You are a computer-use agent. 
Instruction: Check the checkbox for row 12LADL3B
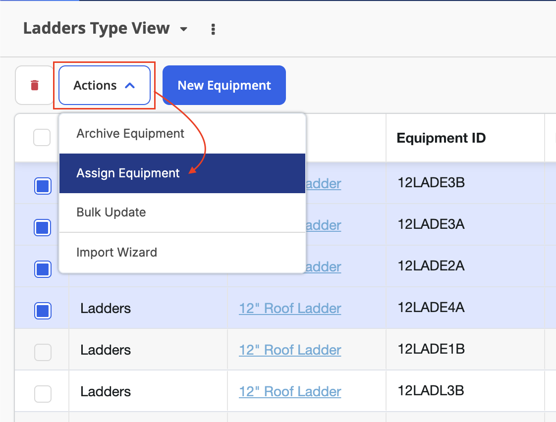(x=43, y=394)
